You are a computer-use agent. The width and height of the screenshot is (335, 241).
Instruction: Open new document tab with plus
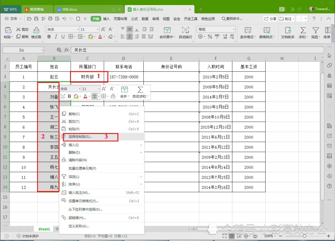pos(201,9)
